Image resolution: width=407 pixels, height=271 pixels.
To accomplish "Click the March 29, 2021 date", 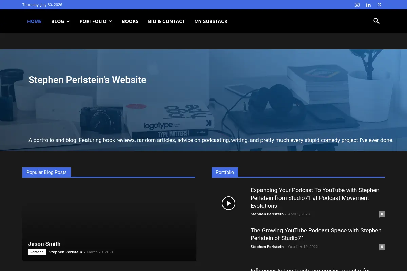I will [100, 252].
